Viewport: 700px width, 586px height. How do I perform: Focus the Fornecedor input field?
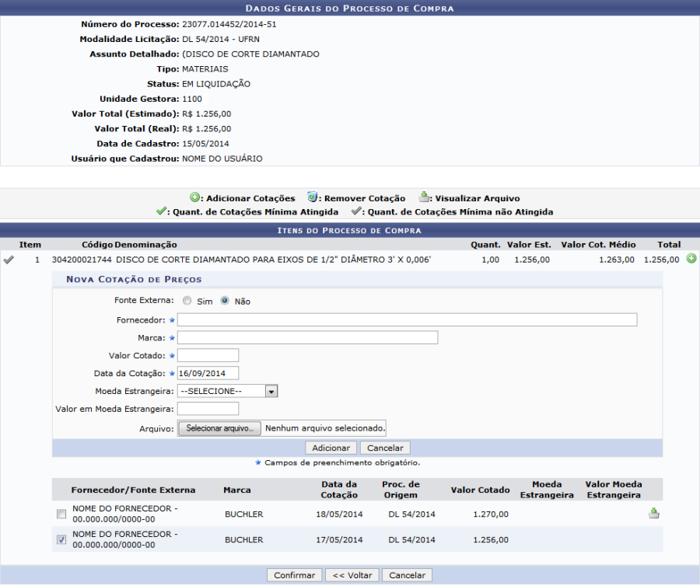point(407,319)
